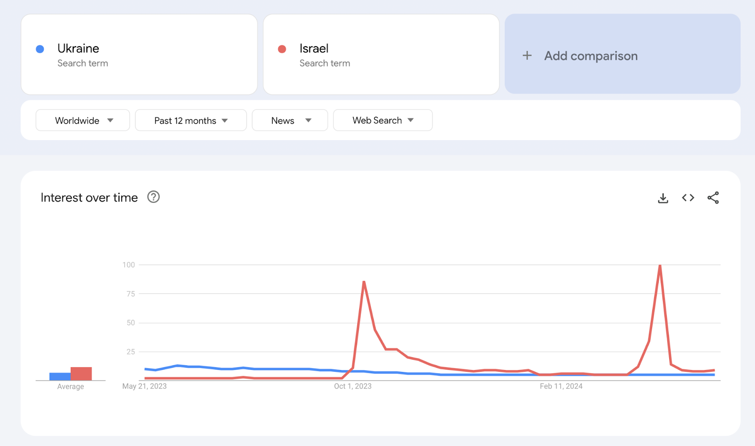The width and height of the screenshot is (755, 446).
Task: Click the plus icon in Add comparison
Action: pos(527,56)
